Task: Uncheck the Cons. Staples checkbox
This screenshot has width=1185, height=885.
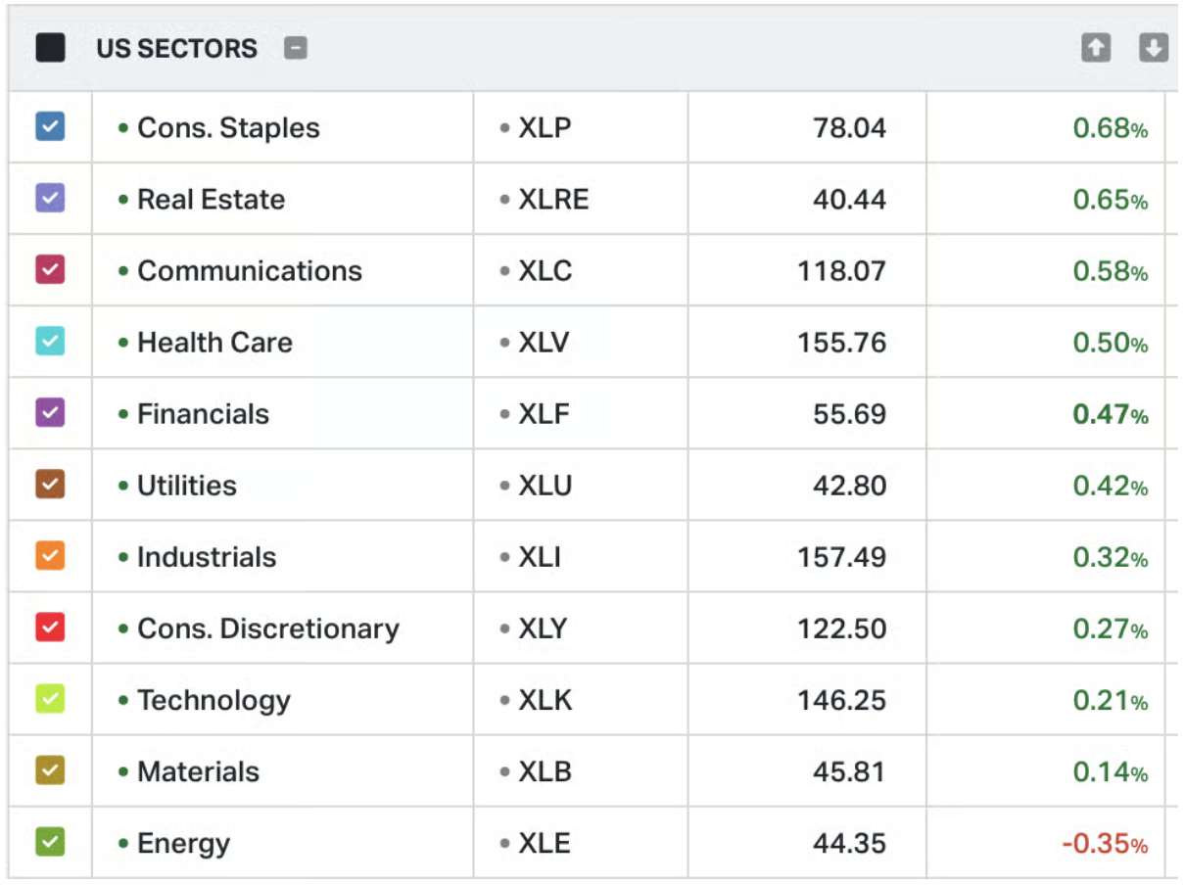Action: (x=50, y=127)
